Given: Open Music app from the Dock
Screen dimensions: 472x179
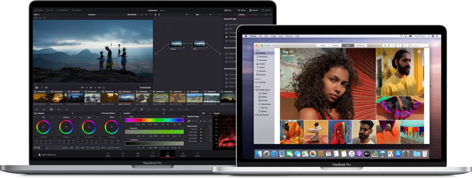Looking at the screenshot, I should tap(352, 154).
